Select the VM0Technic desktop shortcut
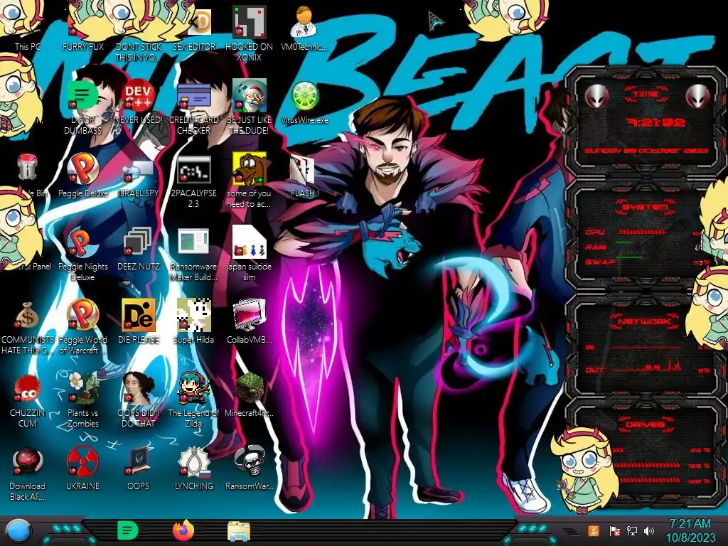Screen dimensions: 728x546 click(304, 22)
